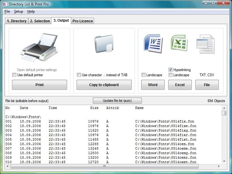This screenshot has height=174, width=232.
Task: Click the Excel spreadsheet icon
Action: (x=179, y=45)
